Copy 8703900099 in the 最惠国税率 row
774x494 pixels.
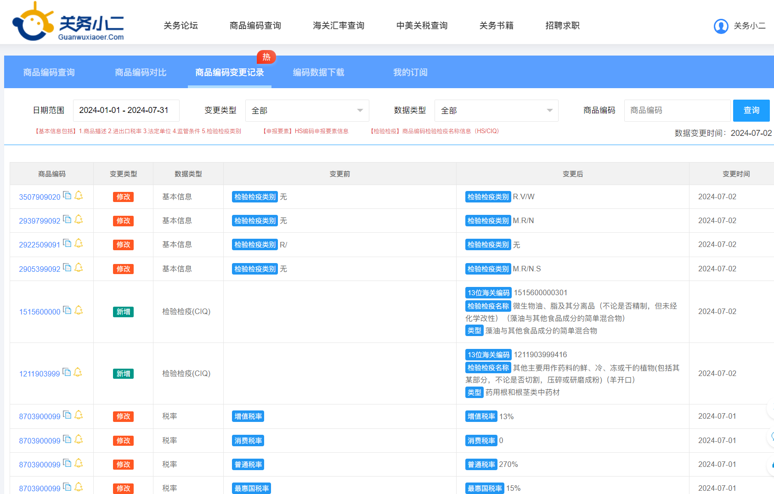(67, 487)
